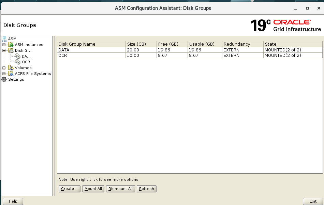The width and height of the screenshot is (324, 205).
Task: Sort by Free (GB) column header
Action: point(172,44)
